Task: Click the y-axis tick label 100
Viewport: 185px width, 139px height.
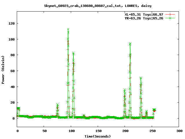Action: (12, 39)
